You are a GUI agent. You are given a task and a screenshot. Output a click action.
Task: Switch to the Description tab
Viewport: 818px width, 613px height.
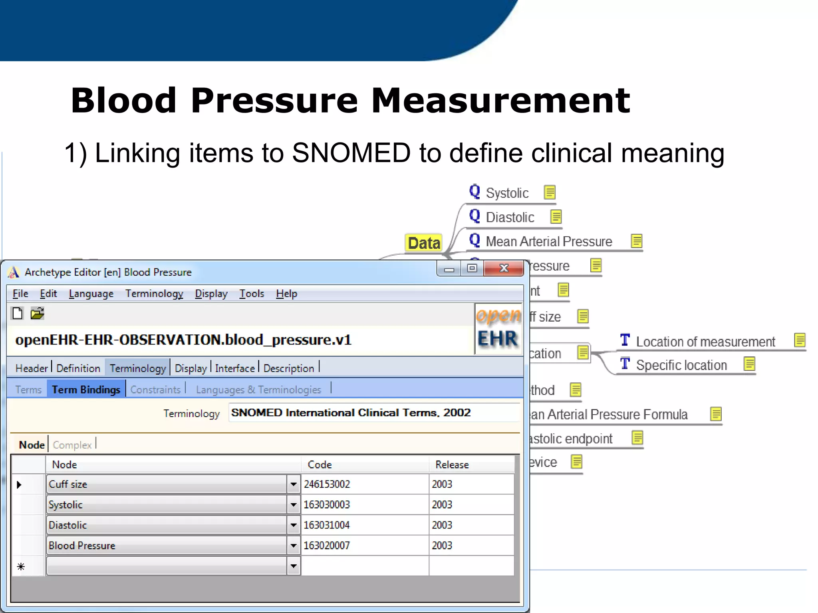coord(289,368)
